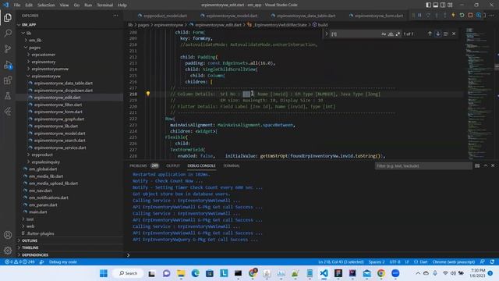Pause the debug session
The width and height of the screenshot is (499, 281).
click(419, 16)
